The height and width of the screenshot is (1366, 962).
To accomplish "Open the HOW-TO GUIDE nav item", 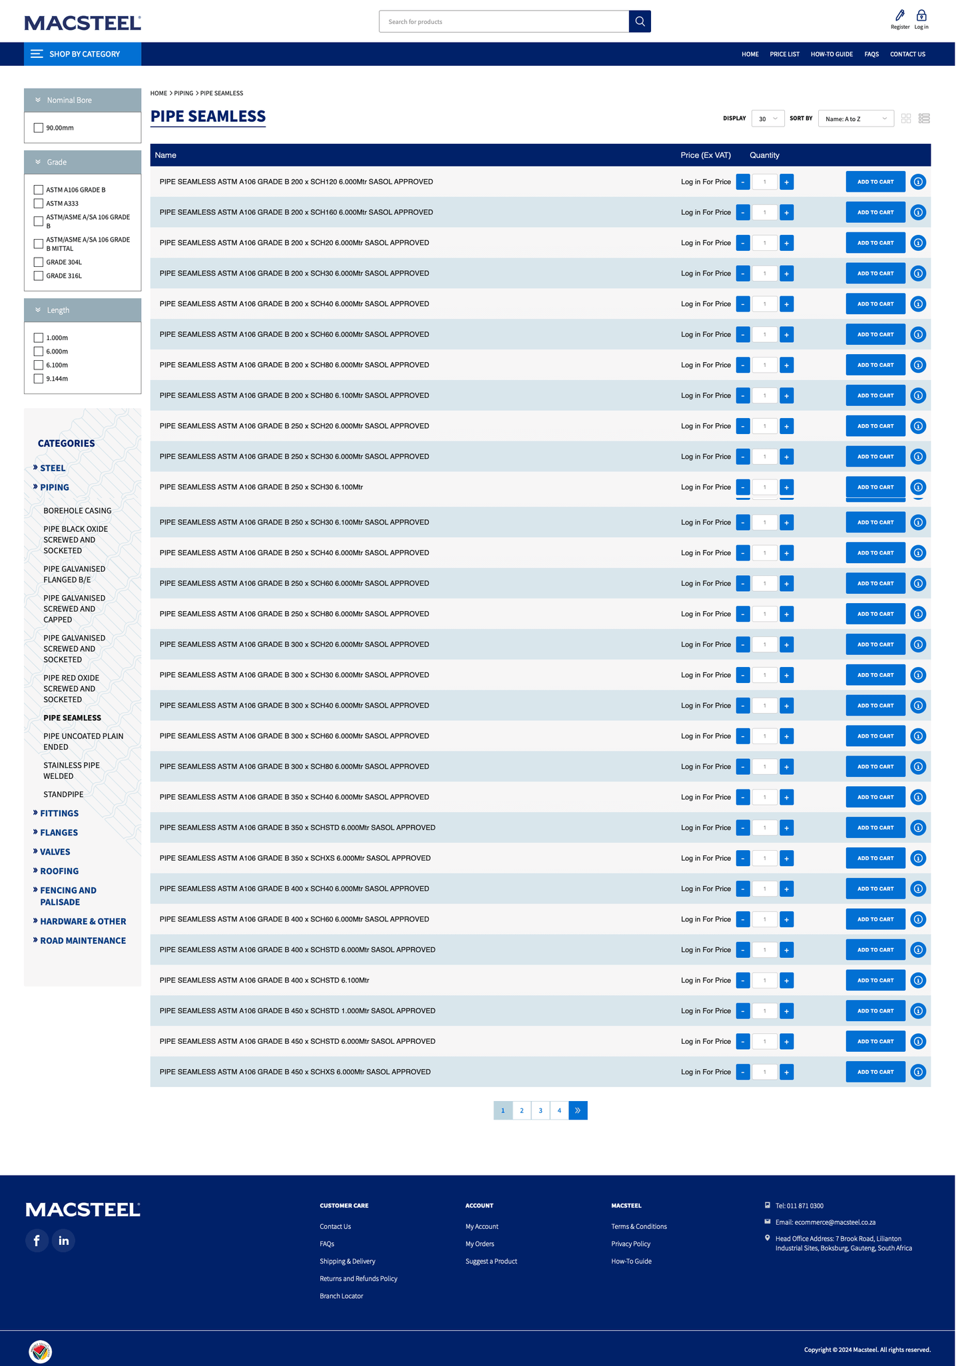I will tap(832, 55).
